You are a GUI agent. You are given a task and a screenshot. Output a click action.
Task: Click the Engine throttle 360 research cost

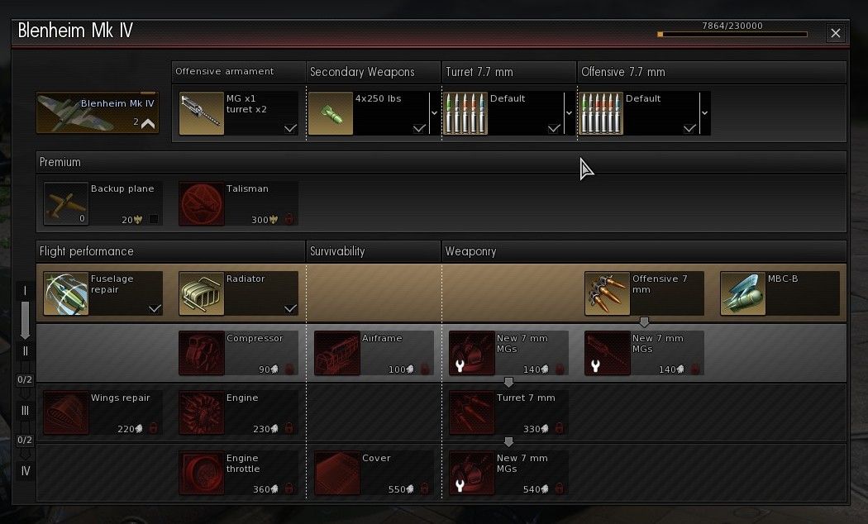(x=265, y=489)
